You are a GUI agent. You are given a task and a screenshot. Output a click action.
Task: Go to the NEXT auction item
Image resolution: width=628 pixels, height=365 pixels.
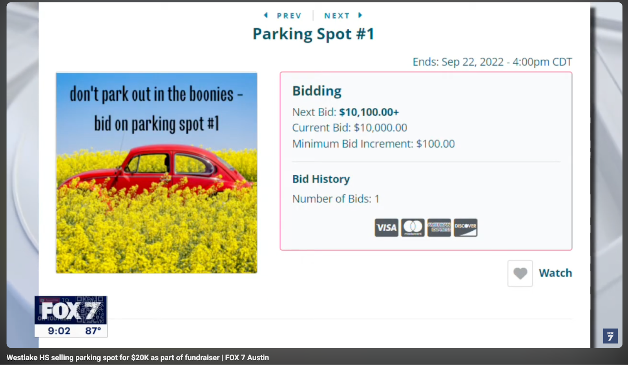[x=337, y=16]
